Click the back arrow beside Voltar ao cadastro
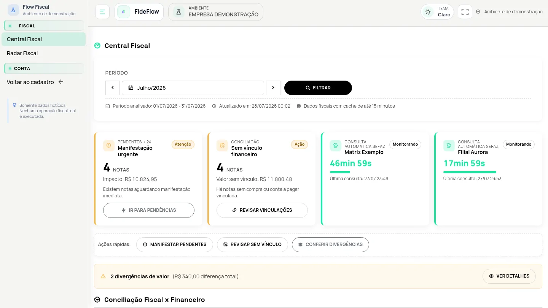The width and height of the screenshot is (548, 308). click(61, 82)
